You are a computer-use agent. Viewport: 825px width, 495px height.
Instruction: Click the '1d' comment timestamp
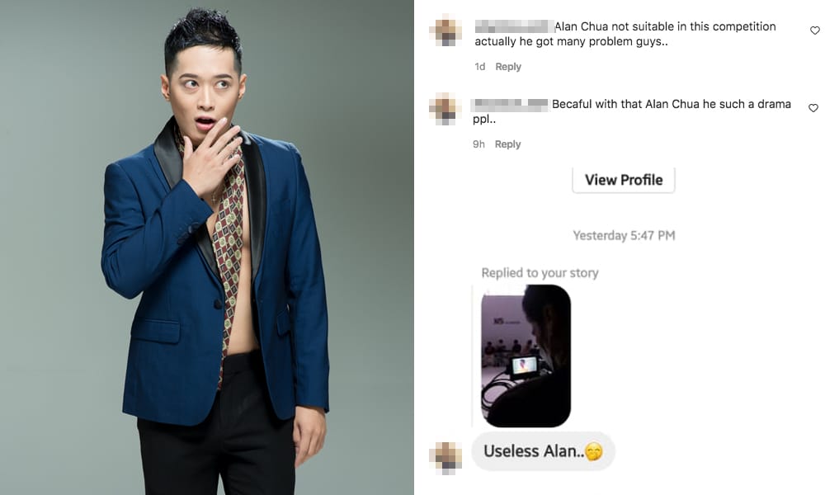pos(480,67)
